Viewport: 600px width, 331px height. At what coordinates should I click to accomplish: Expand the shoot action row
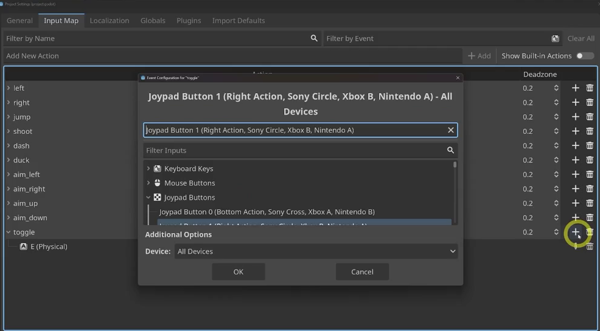[x=9, y=131]
